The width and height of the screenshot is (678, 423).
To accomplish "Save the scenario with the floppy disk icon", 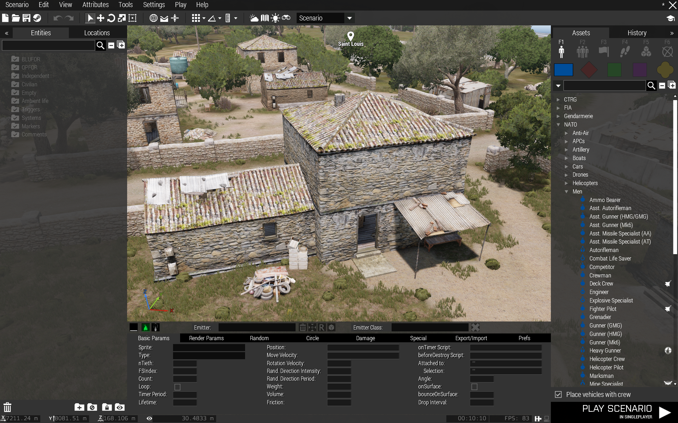I will (x=26, y=18).
